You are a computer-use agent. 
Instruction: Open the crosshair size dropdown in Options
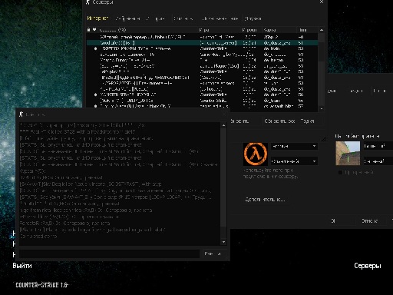pyautogui.click(x=378, y=146)
